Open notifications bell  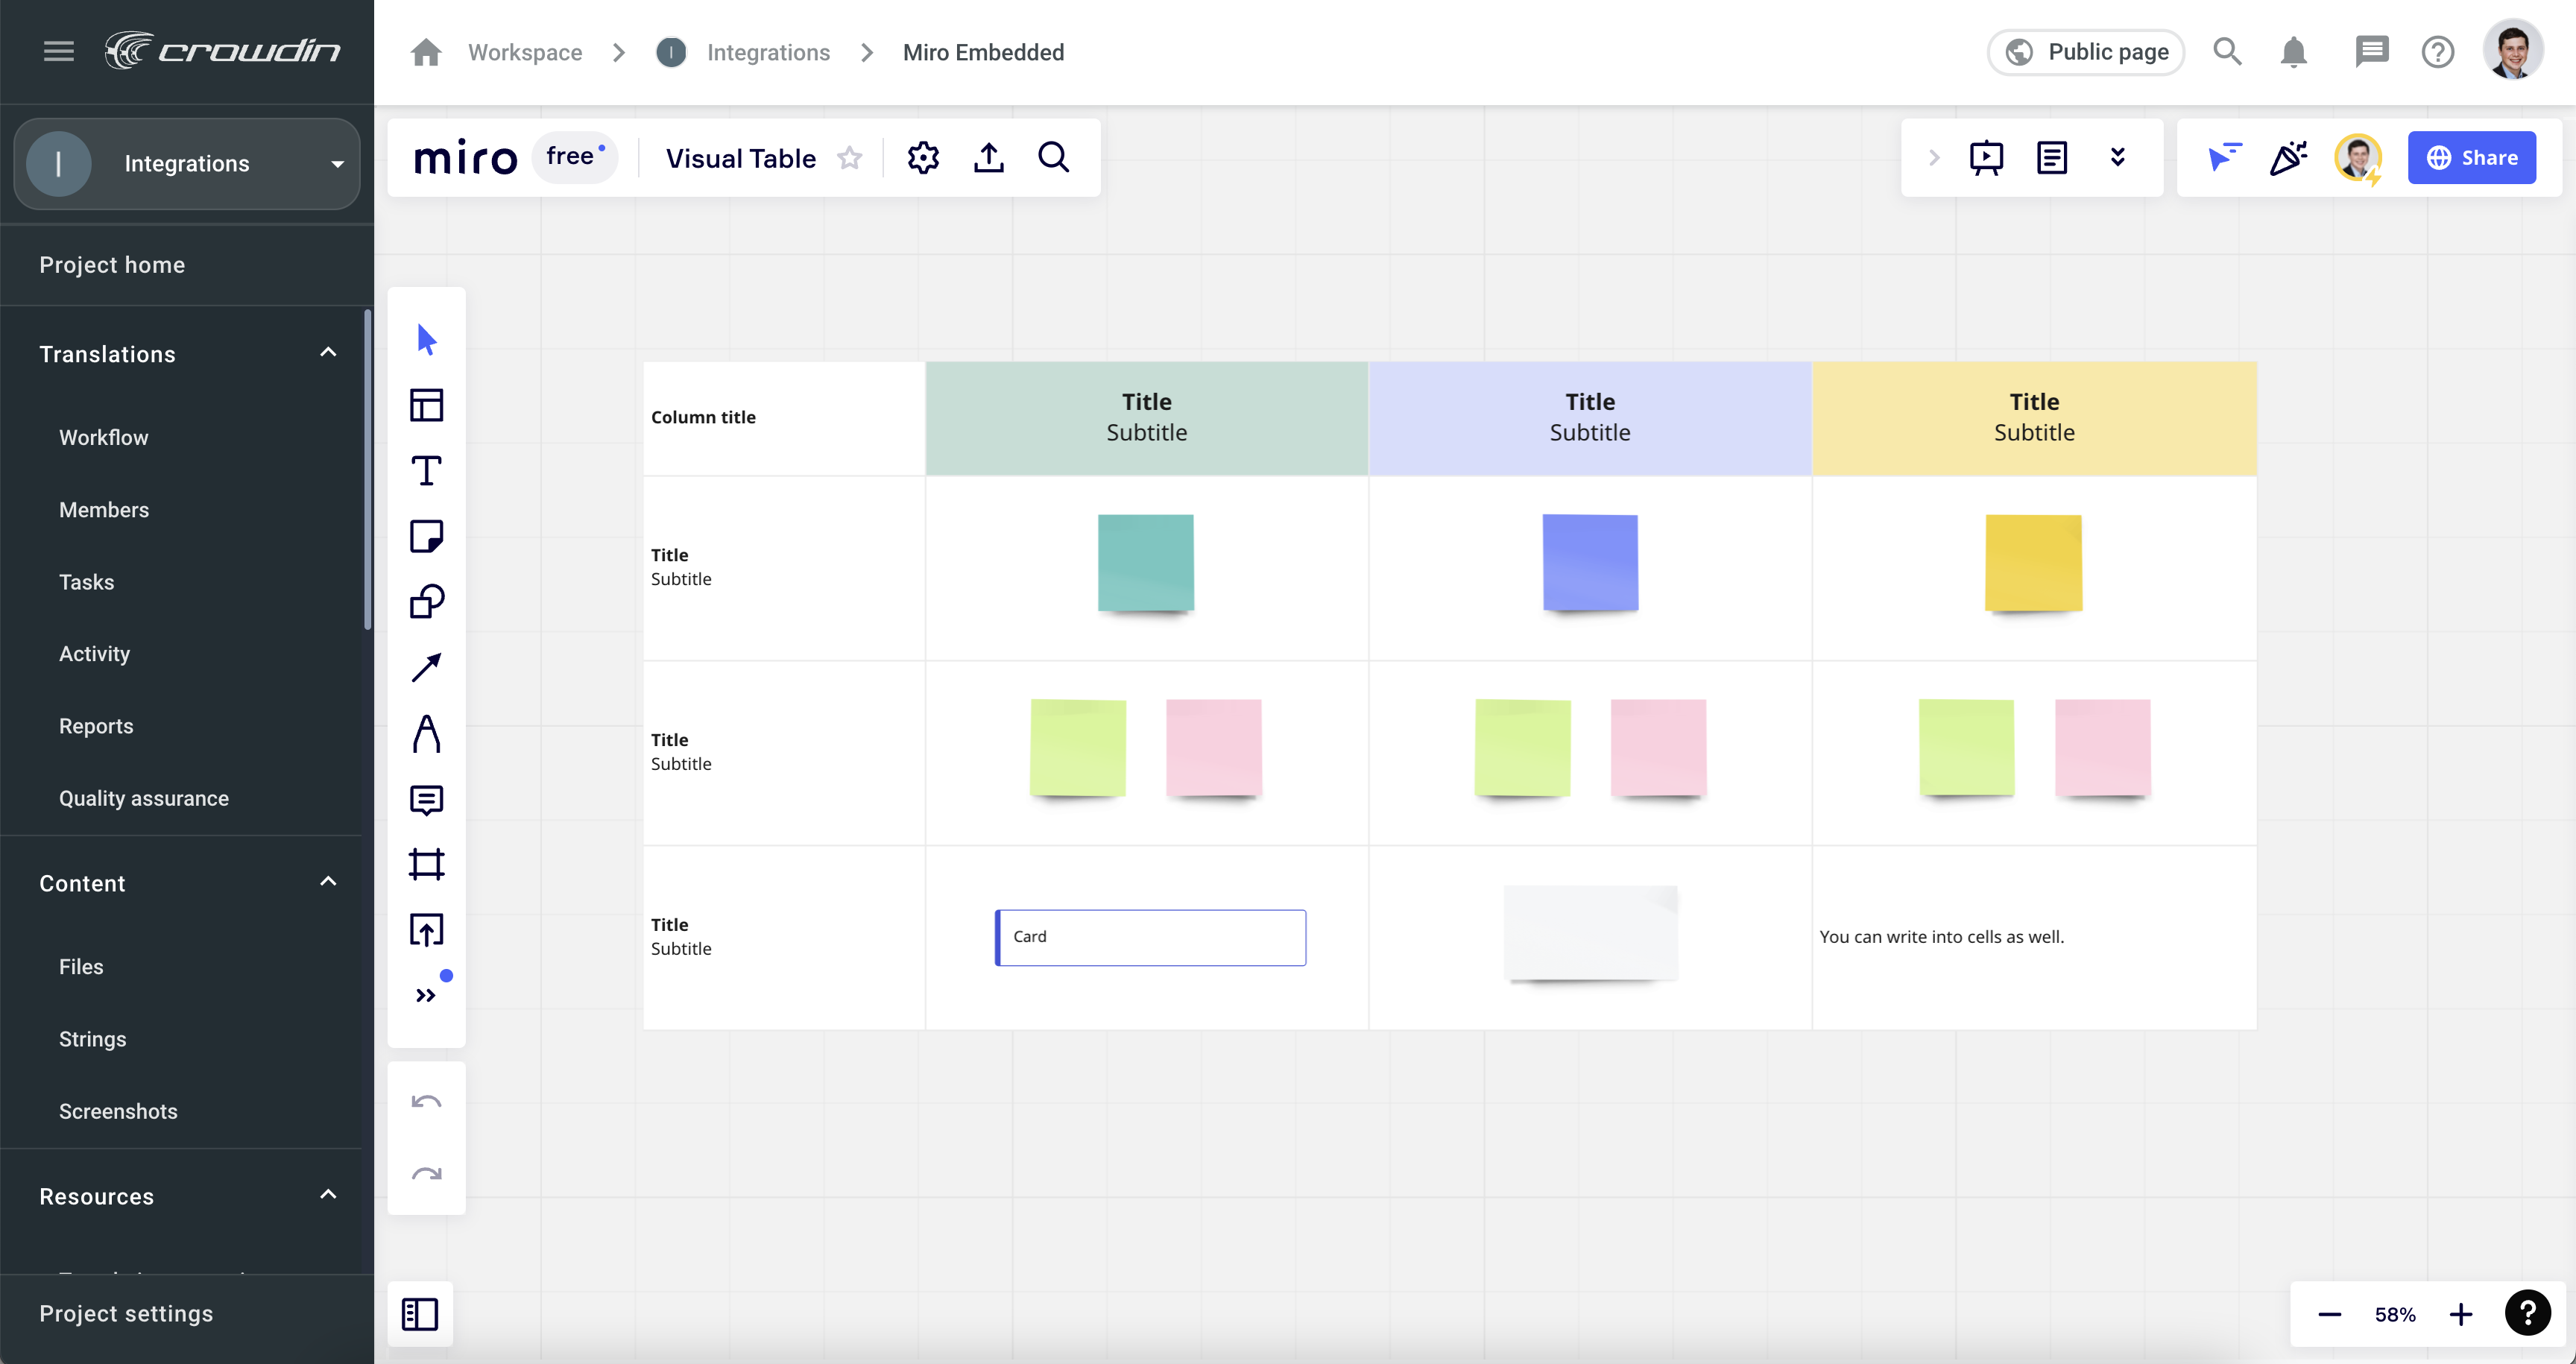[2293, 51]
